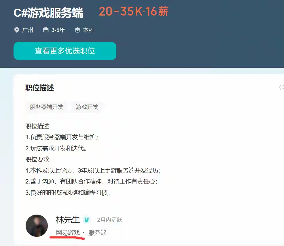Click the graduation cap icon beside 本科

[x=77, y=30]
